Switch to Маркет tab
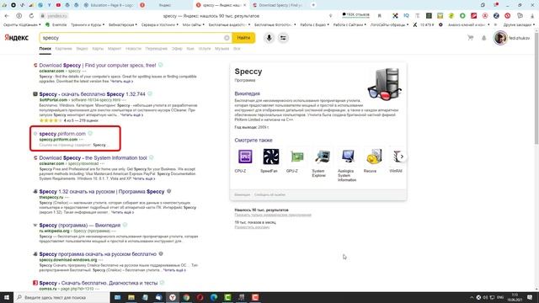Screen dimensions: 539x303 click(115, 49)
